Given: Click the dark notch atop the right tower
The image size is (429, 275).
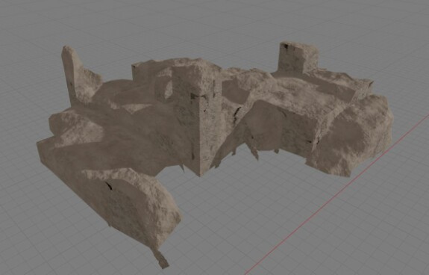Looking at the screenshot, I should tap(285, 46).
